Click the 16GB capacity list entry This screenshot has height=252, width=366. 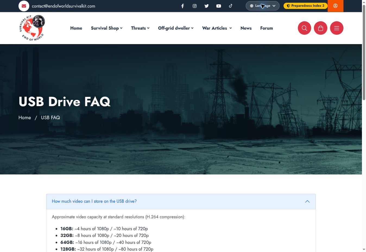104,229
